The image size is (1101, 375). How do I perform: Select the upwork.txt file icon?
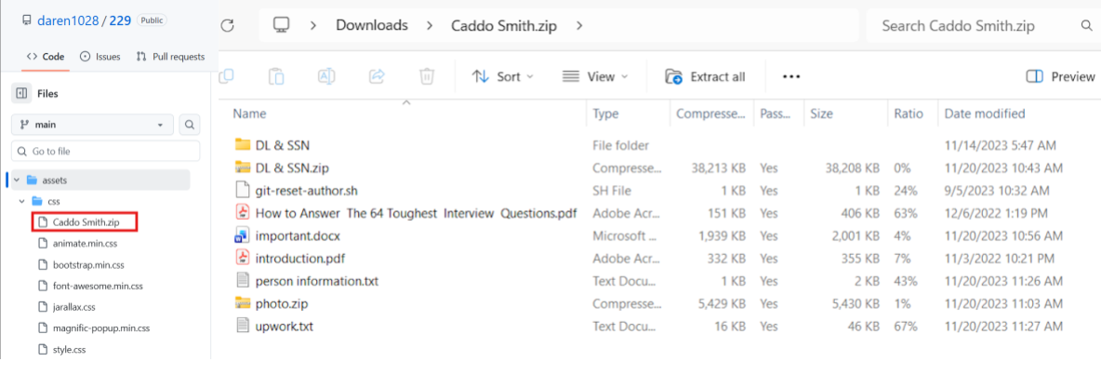(243, 325)
